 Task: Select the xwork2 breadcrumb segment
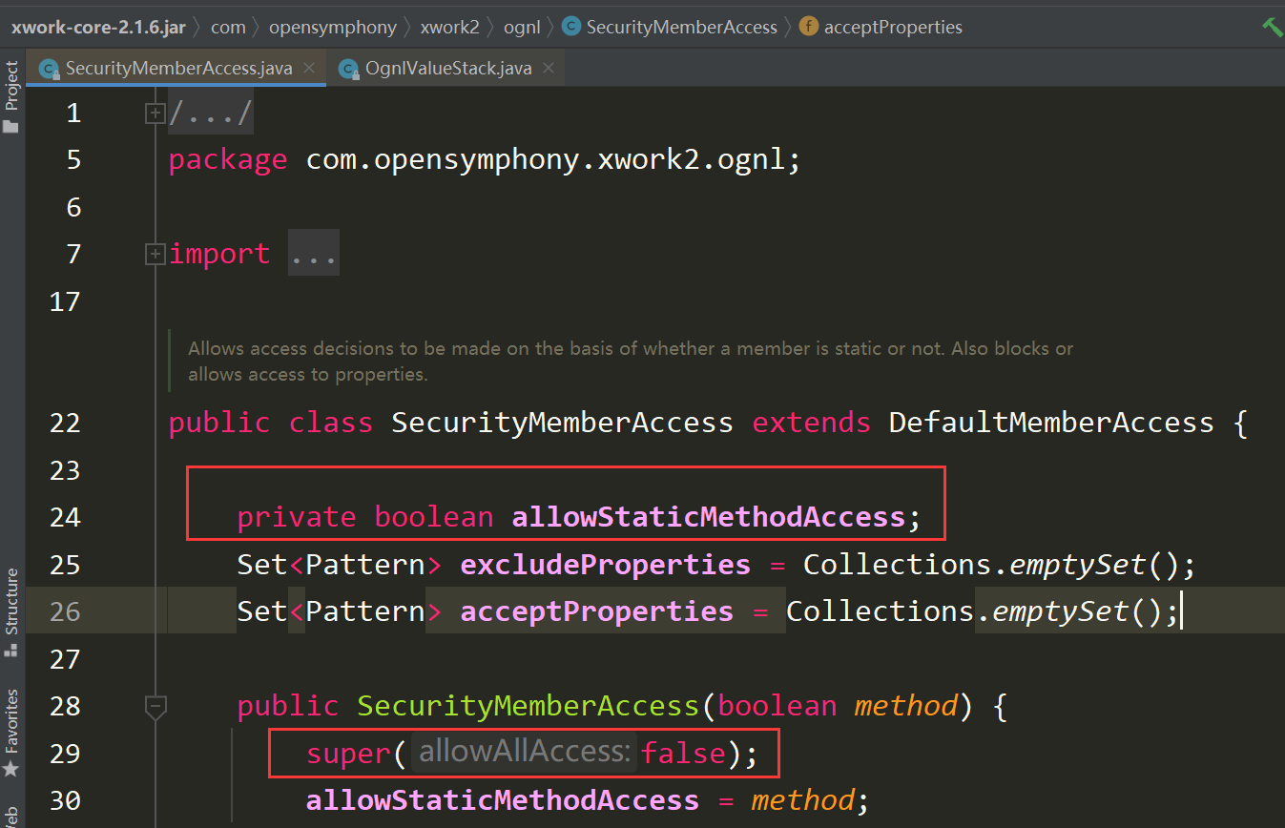(450, 27)
